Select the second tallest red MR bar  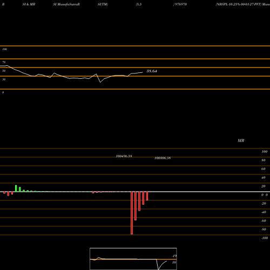(x=136, y=206)
